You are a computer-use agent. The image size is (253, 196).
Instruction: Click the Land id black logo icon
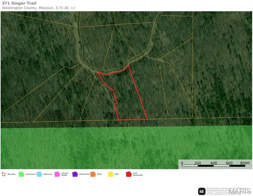tap(202, 191)
